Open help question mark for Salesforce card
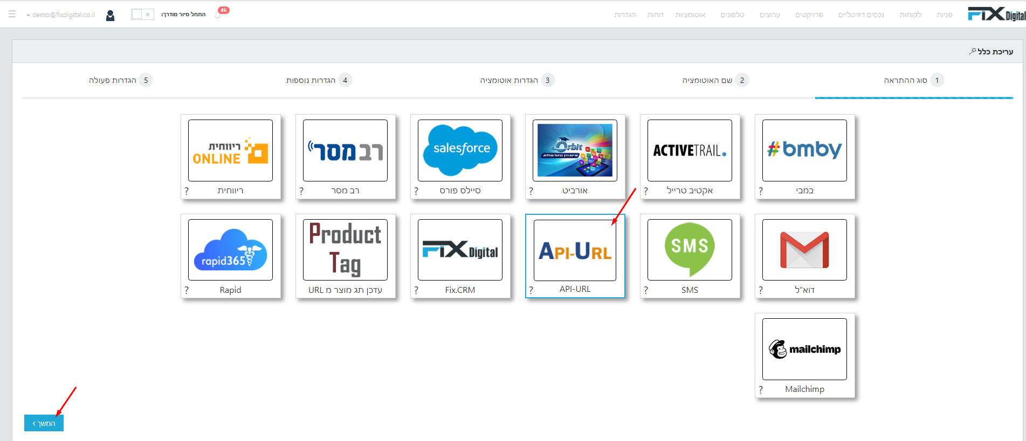This screenshot has height=441, width=1026. point(416,191)
